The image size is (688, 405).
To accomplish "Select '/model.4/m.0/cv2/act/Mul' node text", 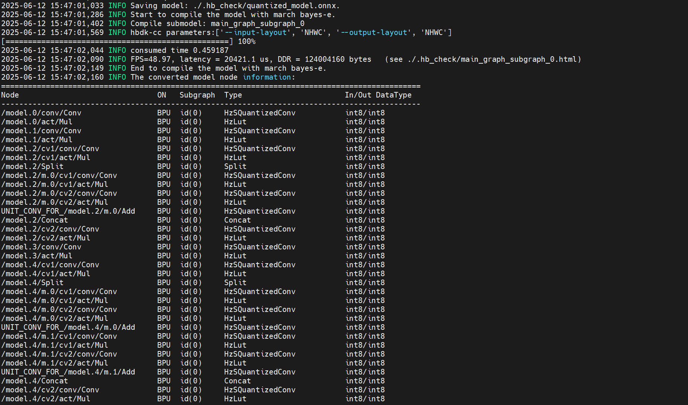I will (x=55, y=318).
